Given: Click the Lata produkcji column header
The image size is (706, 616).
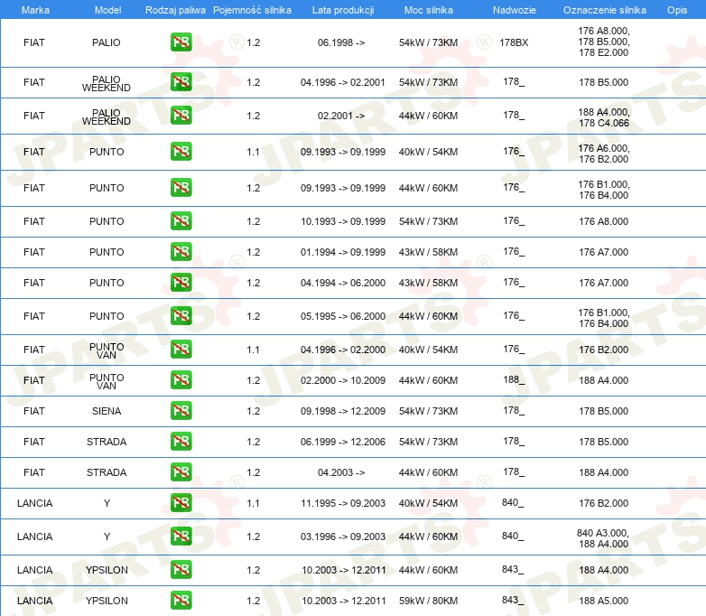Looking at the screenshot, I should pyautogui.click(x=342, y=9).
